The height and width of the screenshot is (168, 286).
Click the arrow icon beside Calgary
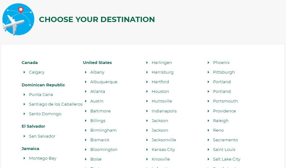24,72
